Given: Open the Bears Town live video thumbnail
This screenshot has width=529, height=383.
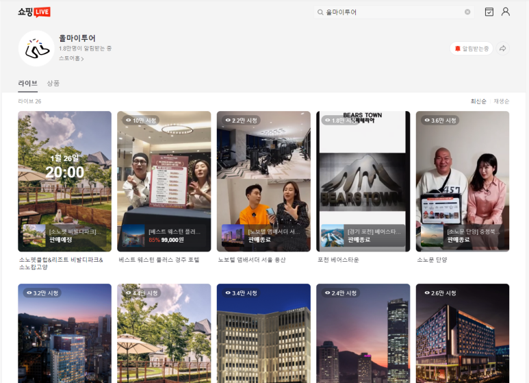Looking at the screenshot, I should [x=363, y=182].
